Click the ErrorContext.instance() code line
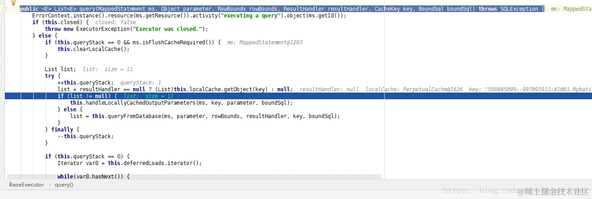Image resolution: width=592 pixels, height=199 pixels. [x=189, y=16]
